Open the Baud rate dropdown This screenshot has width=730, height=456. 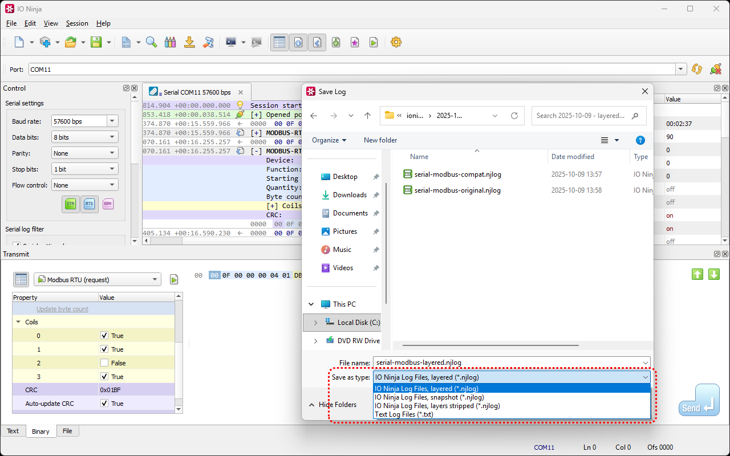click(112, 121)
